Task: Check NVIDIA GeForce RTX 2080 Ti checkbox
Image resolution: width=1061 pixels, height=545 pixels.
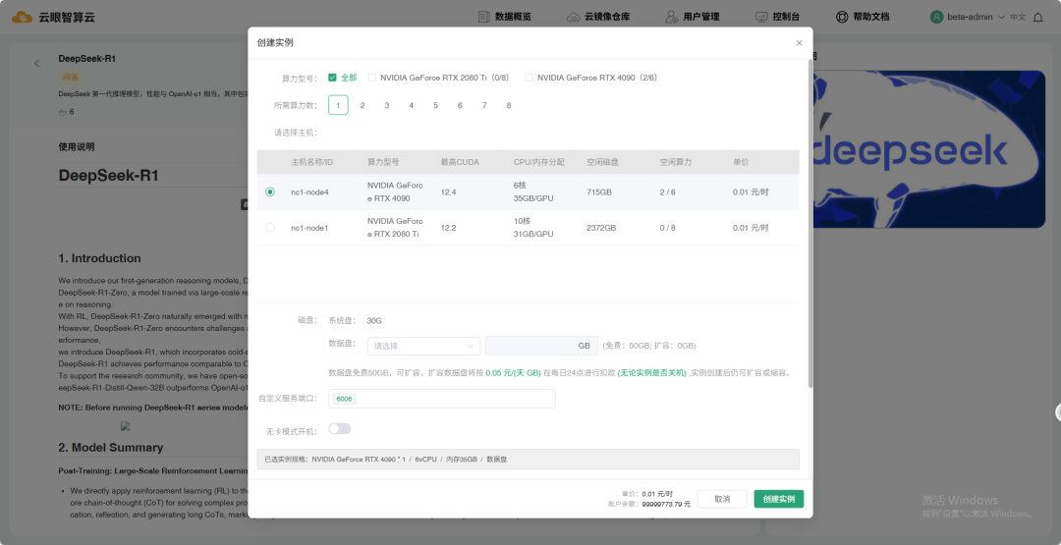Action: point(371,78)
